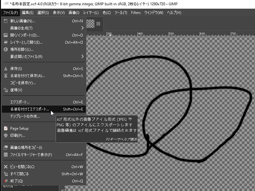Click the open-file icon beside 開く/インポート
Image resolution: width=255 pixels, height=191 pixels.
point(5,35)
